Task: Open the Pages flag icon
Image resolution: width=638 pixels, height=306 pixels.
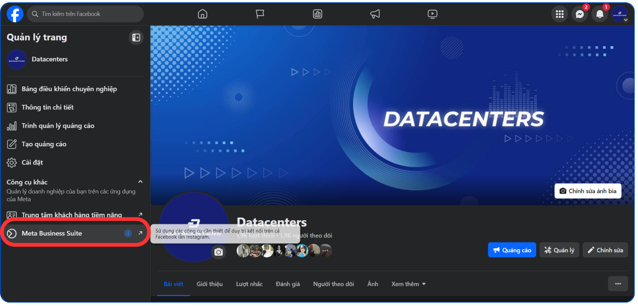Action: pos(260,14)
